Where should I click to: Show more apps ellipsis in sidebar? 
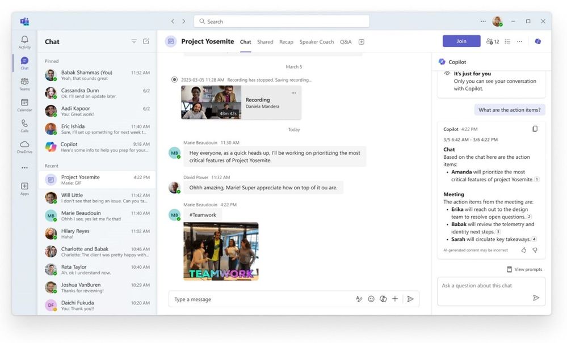tap(24, 167)
